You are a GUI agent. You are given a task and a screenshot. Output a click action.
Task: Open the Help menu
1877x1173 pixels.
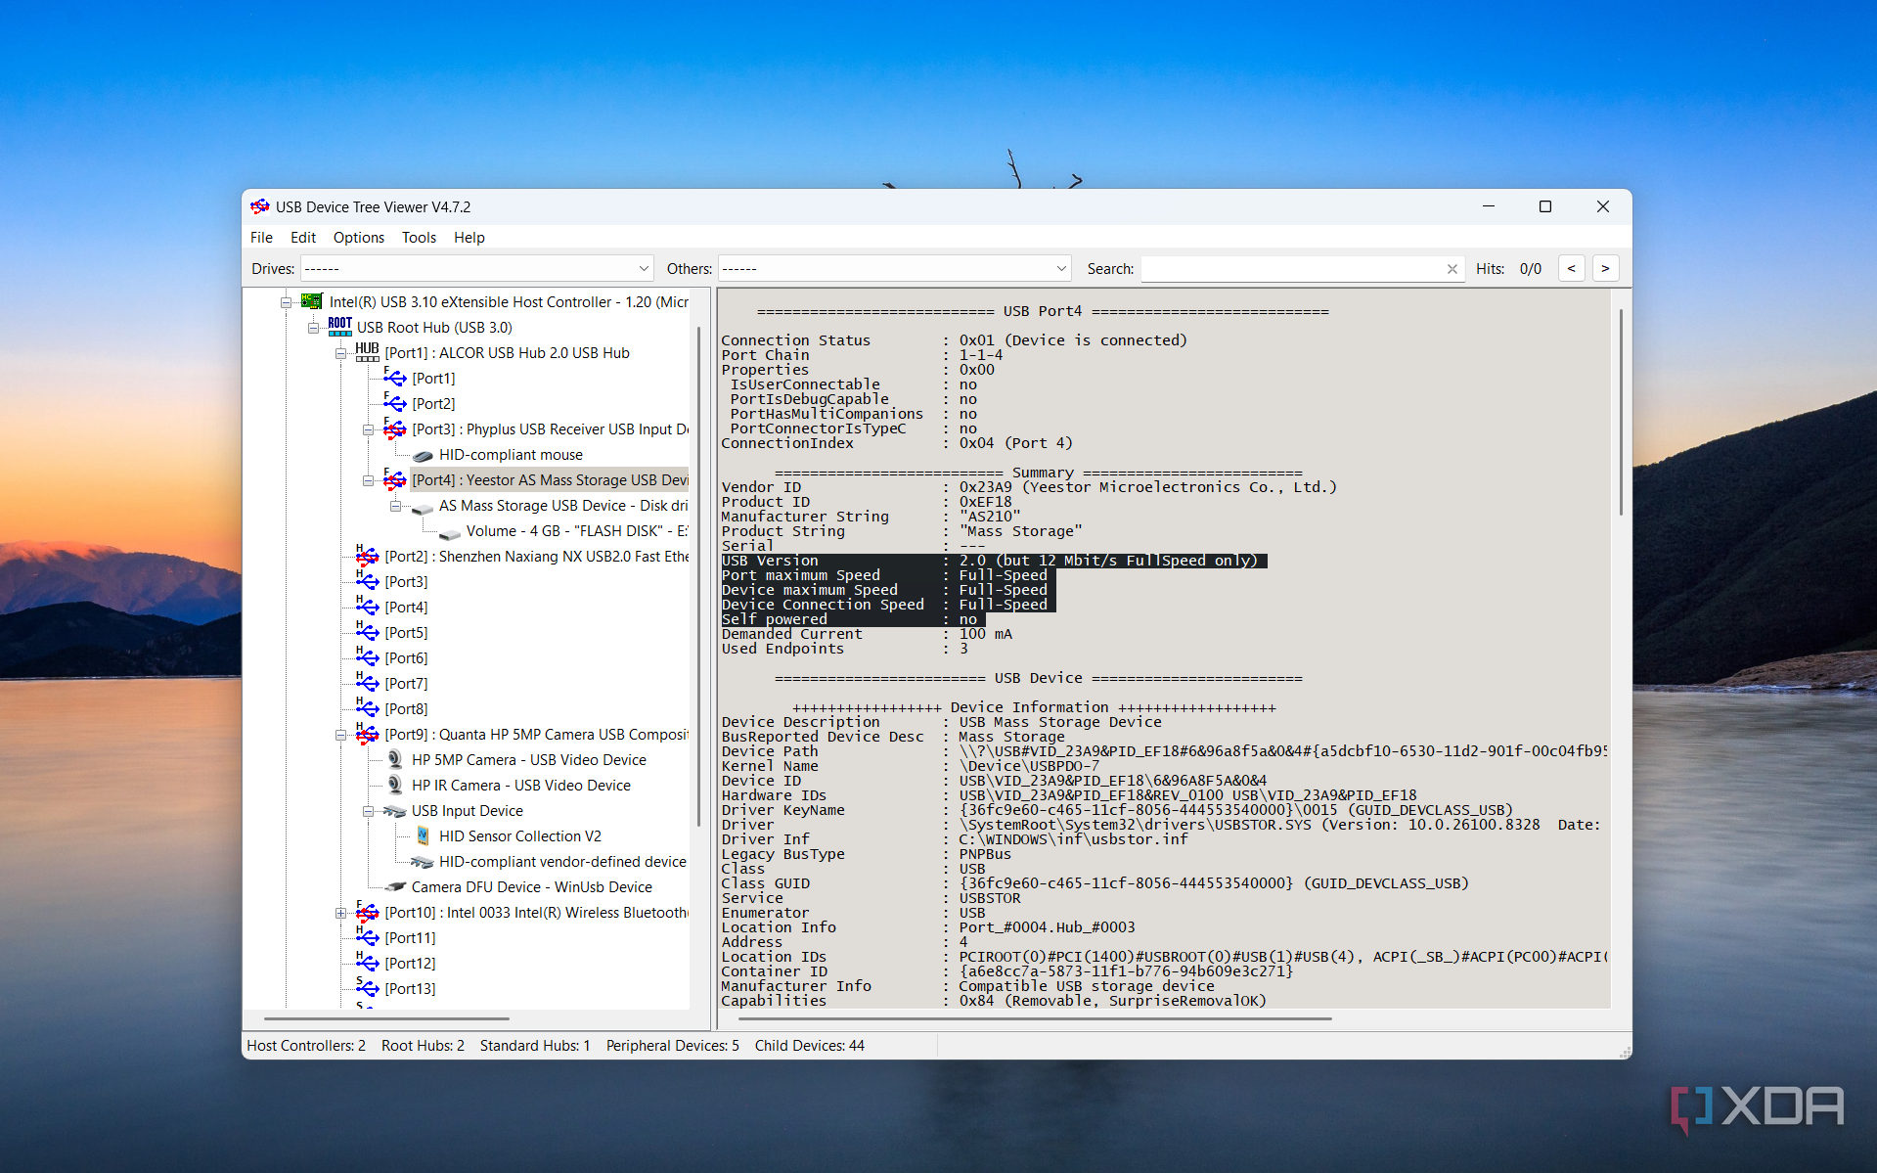tap(469, 238)
